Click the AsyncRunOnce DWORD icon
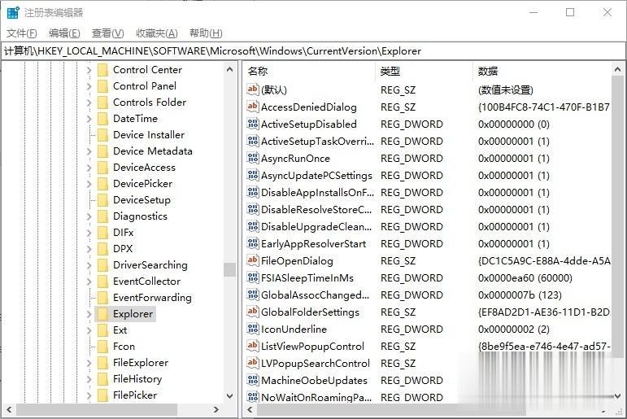 coord(252,158)
